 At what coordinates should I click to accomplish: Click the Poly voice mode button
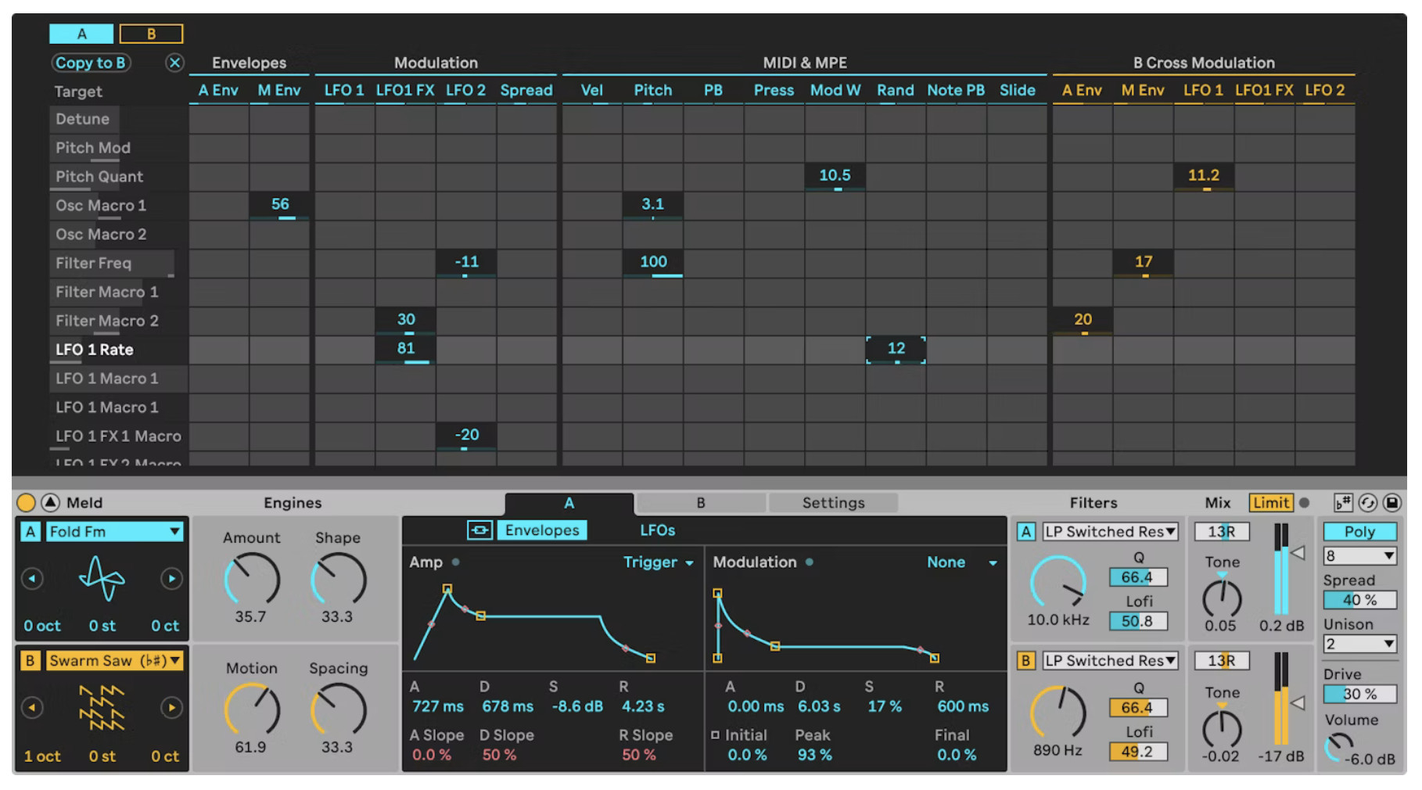click(1359, 532)
